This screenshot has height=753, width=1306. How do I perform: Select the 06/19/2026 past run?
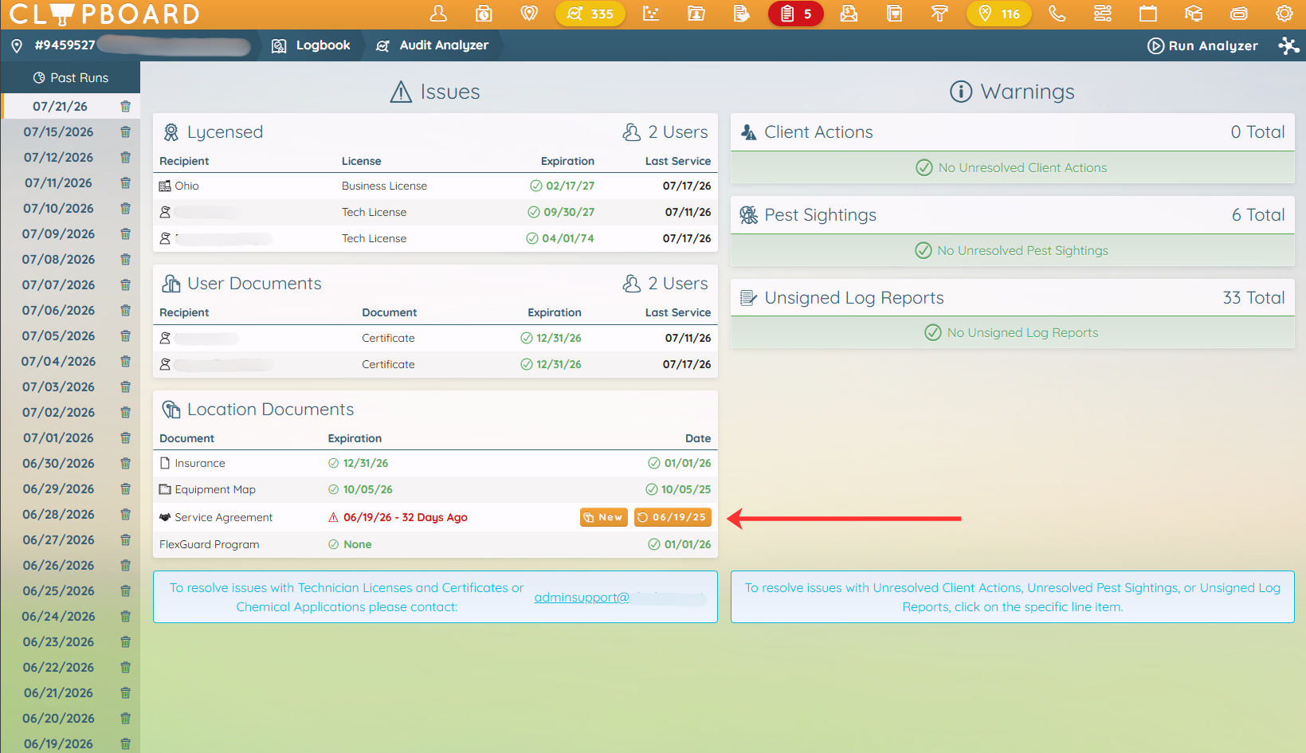(x=58, y=743)
